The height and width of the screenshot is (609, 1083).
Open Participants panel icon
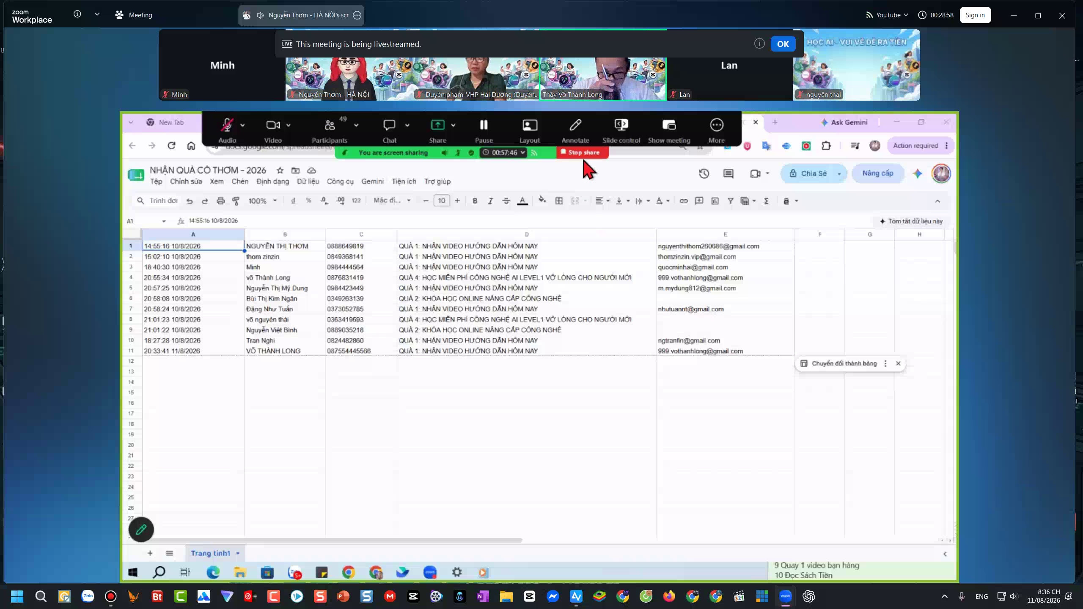(x=330, y=130)
